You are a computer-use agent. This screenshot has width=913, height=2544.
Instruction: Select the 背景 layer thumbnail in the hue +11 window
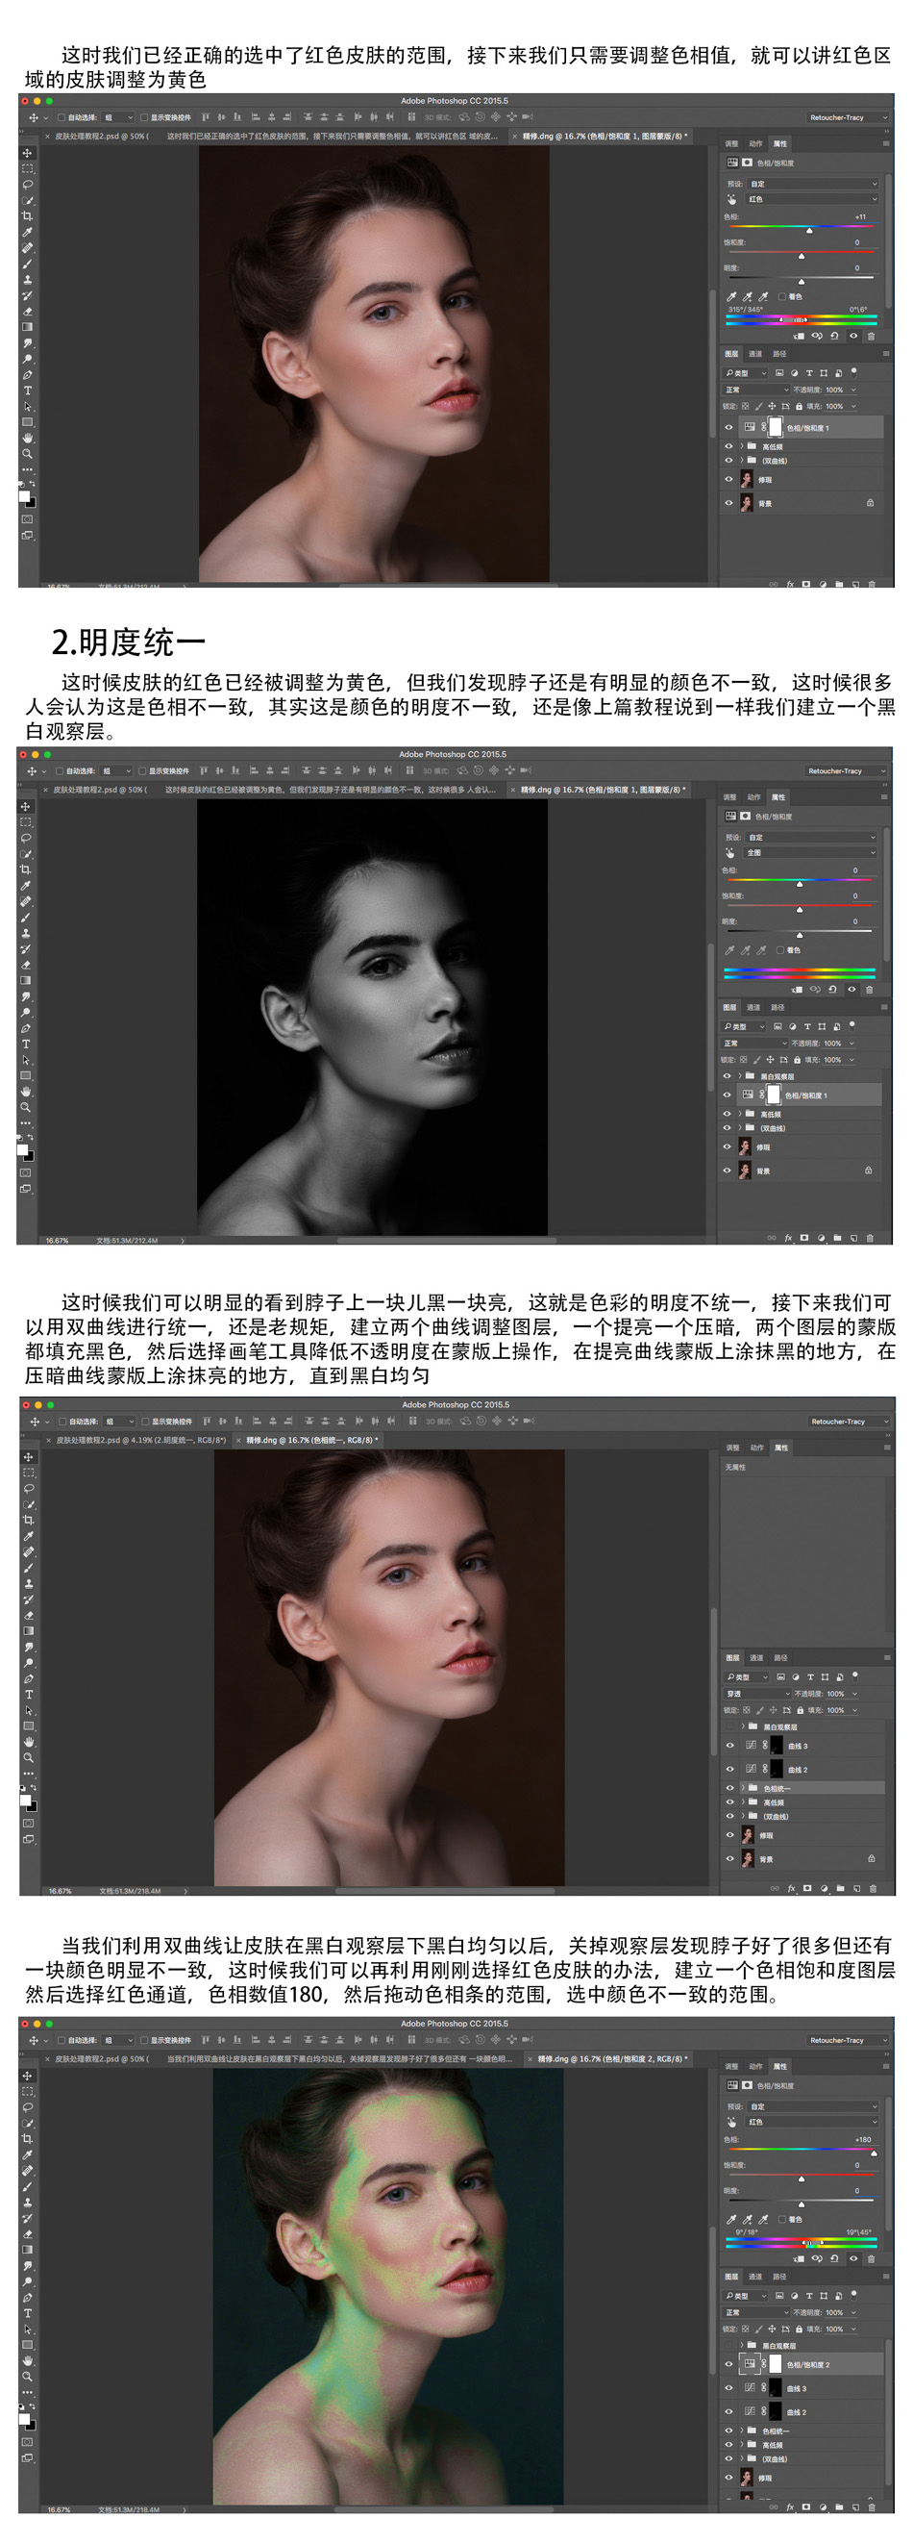[747, 503]
